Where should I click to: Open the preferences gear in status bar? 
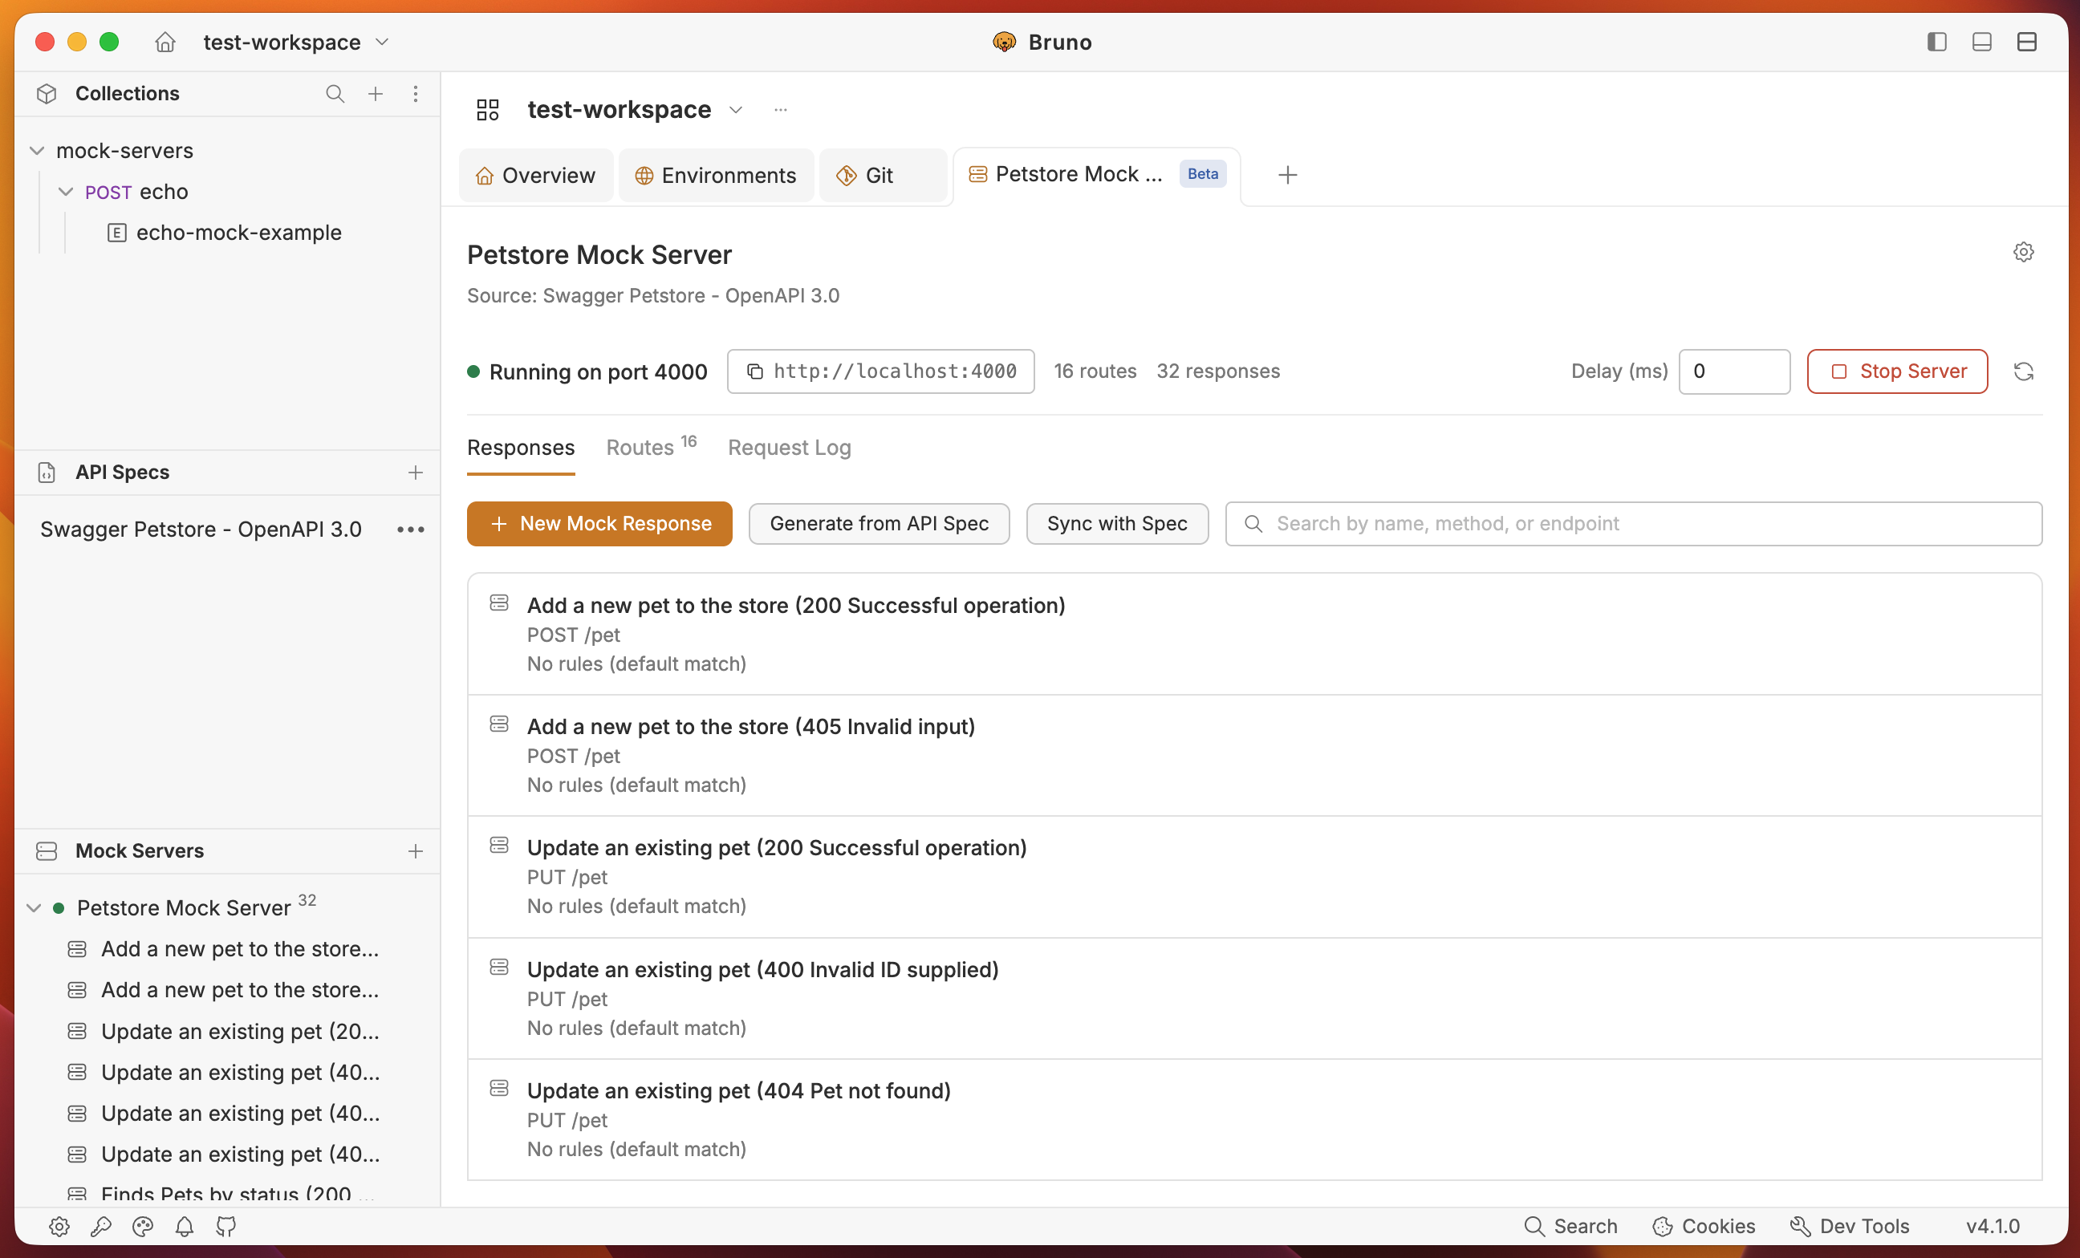59,1226
